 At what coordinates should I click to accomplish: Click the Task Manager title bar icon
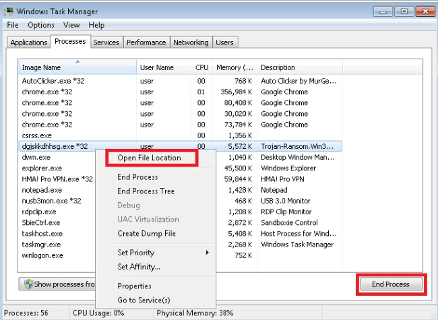coord(10,11)
